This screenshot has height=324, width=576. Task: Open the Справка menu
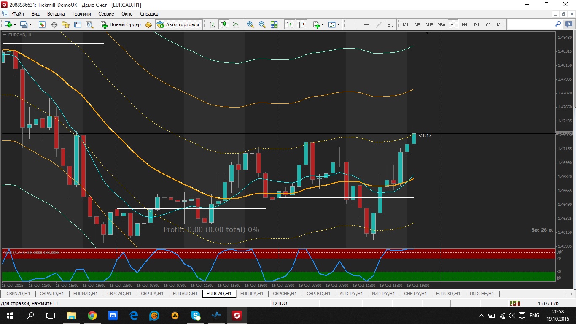[x=149, y=14]
